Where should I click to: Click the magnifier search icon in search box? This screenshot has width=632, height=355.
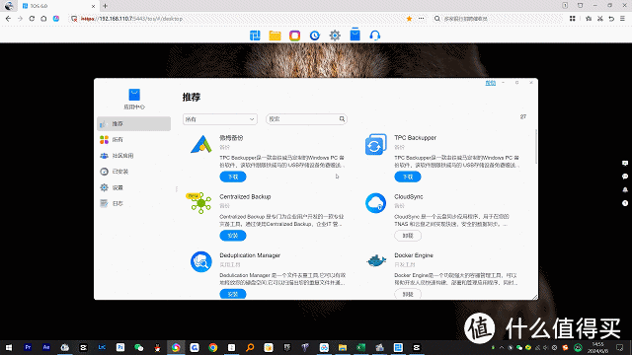pyautogui.click(x=342, y=118)
